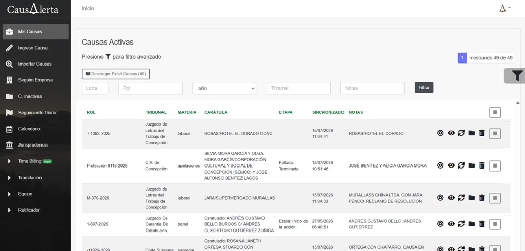The image size is (525, 251).
Task: Toggle the select-all checkbox in table header
Action: coord(495,113)
